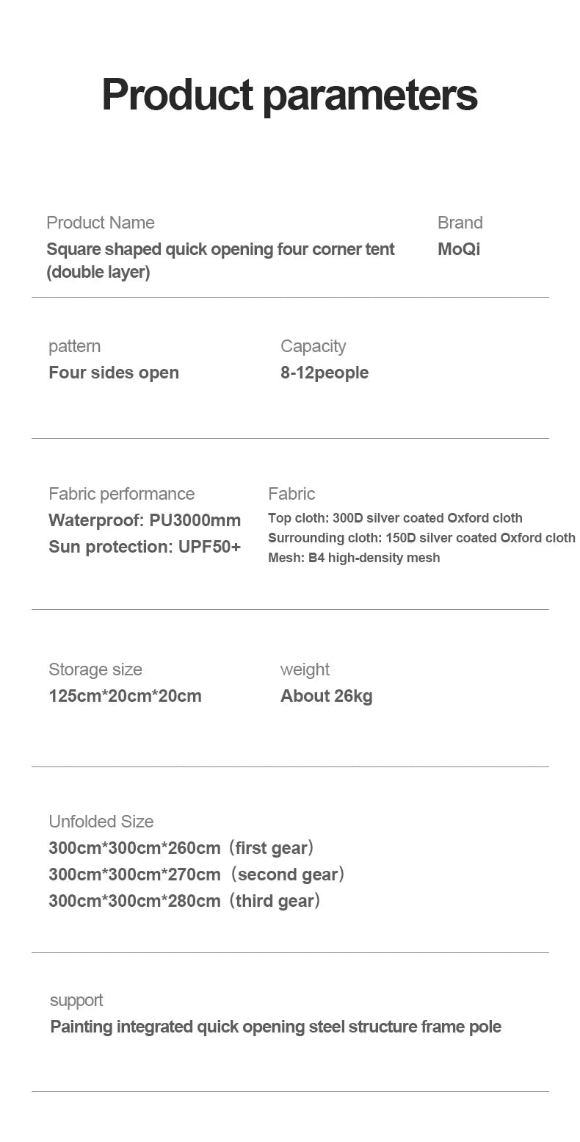Select the 8-12people capacity value
Screen dimensions: 580x1142
[x=324, y=373]
